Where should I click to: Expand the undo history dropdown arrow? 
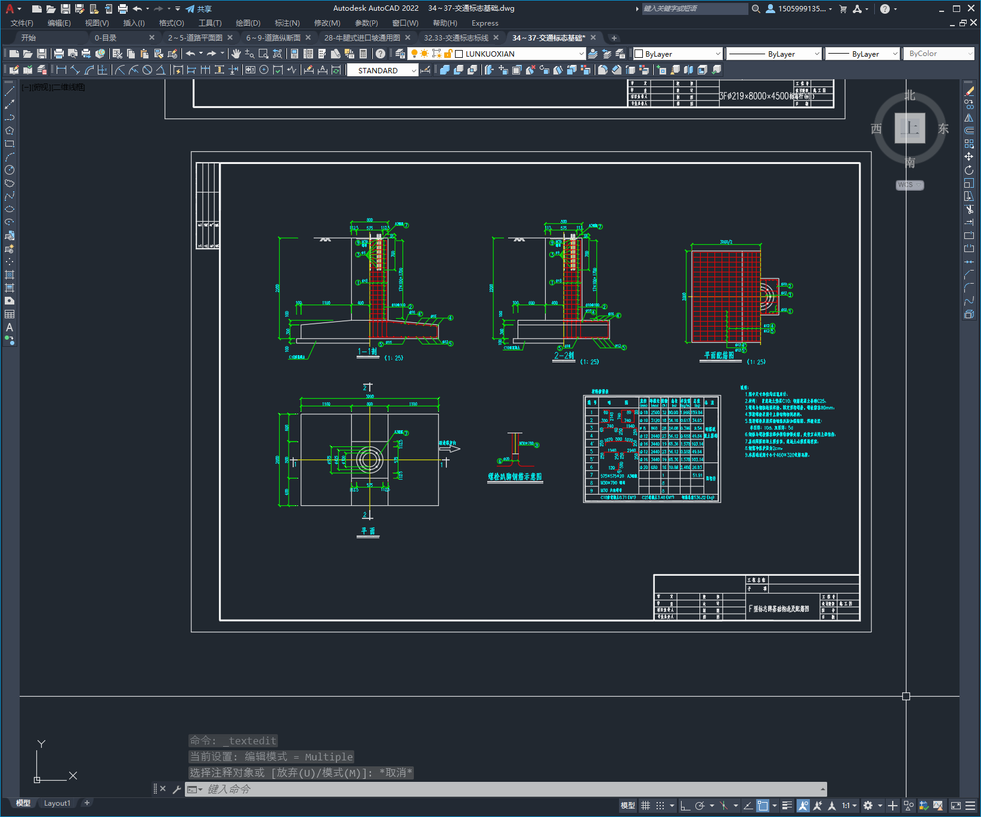(201, 53)
